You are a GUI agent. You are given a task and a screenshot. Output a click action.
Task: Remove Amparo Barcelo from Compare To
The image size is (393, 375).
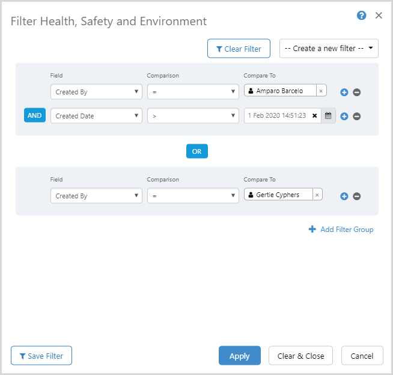pos(321,91)
